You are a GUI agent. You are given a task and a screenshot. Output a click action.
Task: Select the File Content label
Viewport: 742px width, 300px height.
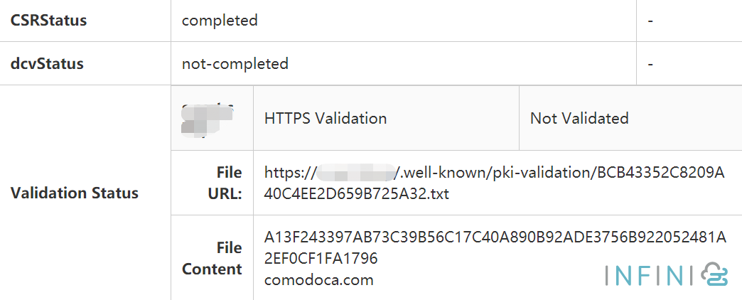(213, 258)
